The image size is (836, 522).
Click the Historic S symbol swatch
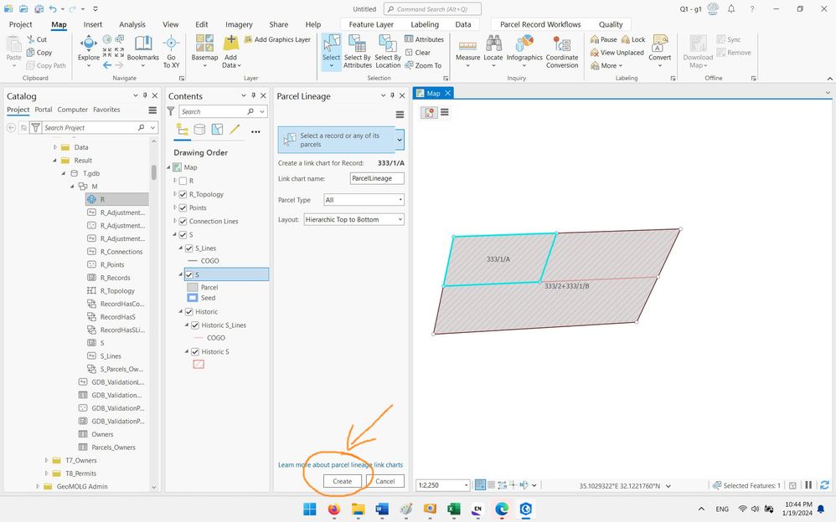click(x=199, y=365)
